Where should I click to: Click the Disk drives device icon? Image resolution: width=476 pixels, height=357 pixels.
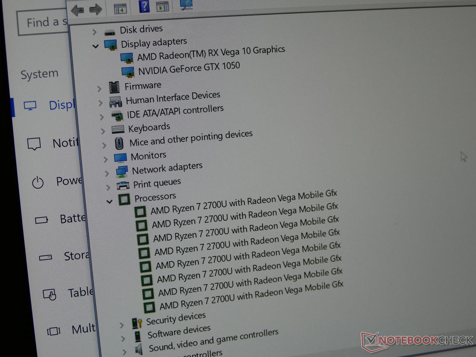tap(109, 32)
